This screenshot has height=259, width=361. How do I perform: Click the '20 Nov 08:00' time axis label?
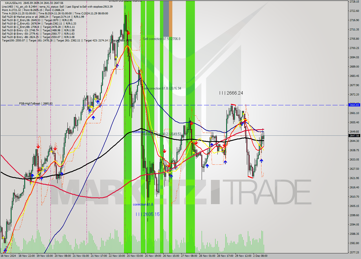click(63, 256)
